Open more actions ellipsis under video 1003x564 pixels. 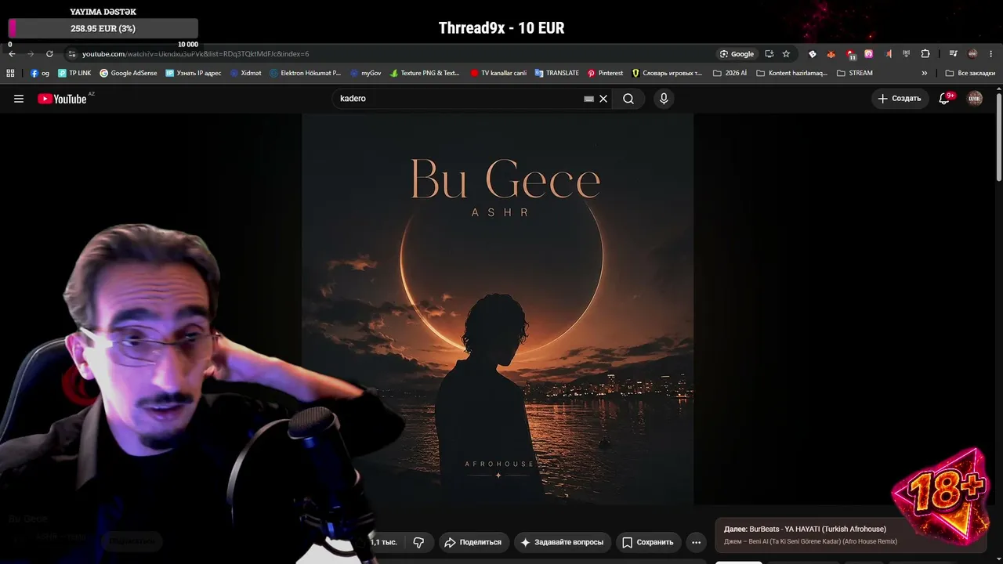tap(696, 542)
